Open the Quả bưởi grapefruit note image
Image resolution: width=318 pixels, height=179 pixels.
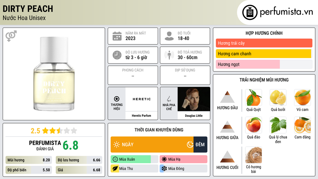(x=278, y=97)
